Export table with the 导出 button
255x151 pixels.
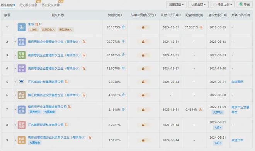click(x=245, y=5)
